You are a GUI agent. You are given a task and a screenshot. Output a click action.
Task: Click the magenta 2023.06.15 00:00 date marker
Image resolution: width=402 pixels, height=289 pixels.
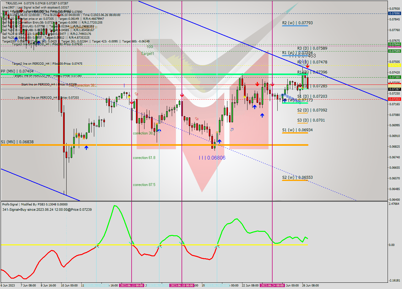[132, 285]
